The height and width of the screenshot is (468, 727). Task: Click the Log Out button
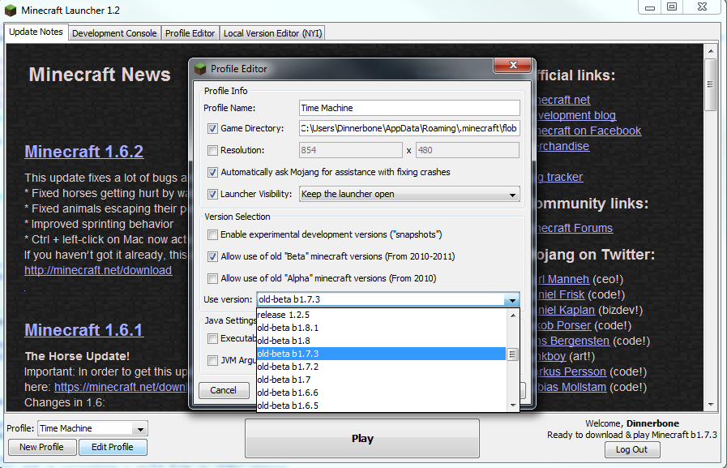[632, 449]
